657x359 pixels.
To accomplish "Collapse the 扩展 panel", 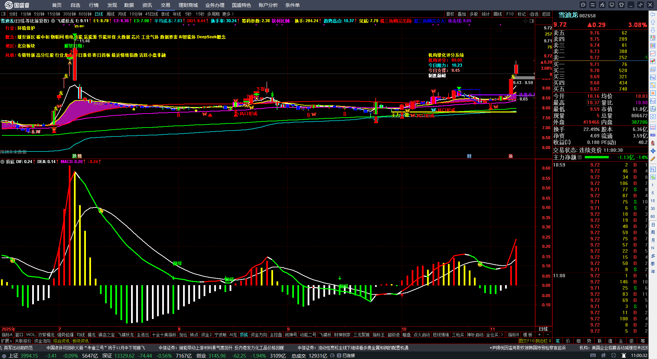I will click(7, 341).
